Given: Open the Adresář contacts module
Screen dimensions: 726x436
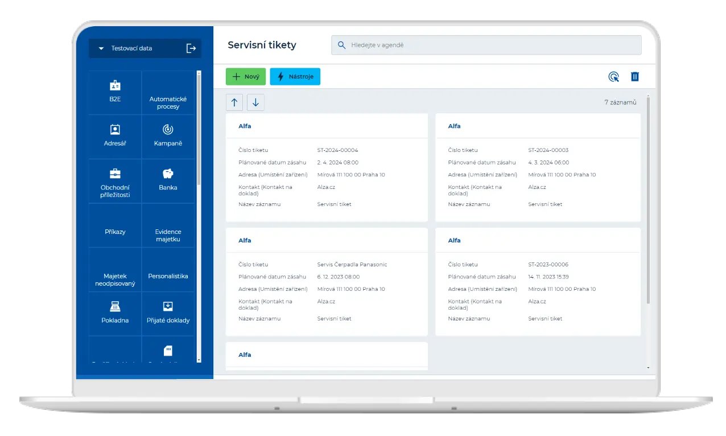Looking at the screenshot, I should 115,136.
